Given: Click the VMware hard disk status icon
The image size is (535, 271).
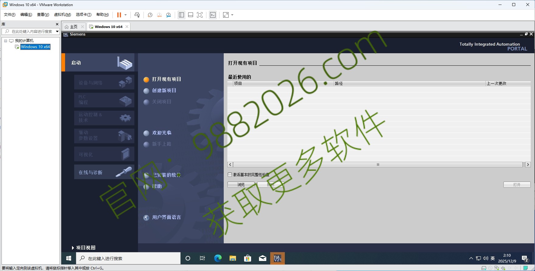Looking at the screenshot, I should tap(484, 268).
